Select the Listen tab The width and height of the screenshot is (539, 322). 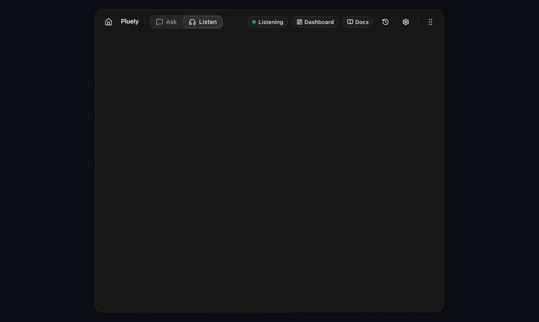(203, 22)
